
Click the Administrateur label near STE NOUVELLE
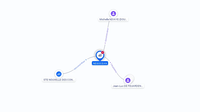coord(79,65)
